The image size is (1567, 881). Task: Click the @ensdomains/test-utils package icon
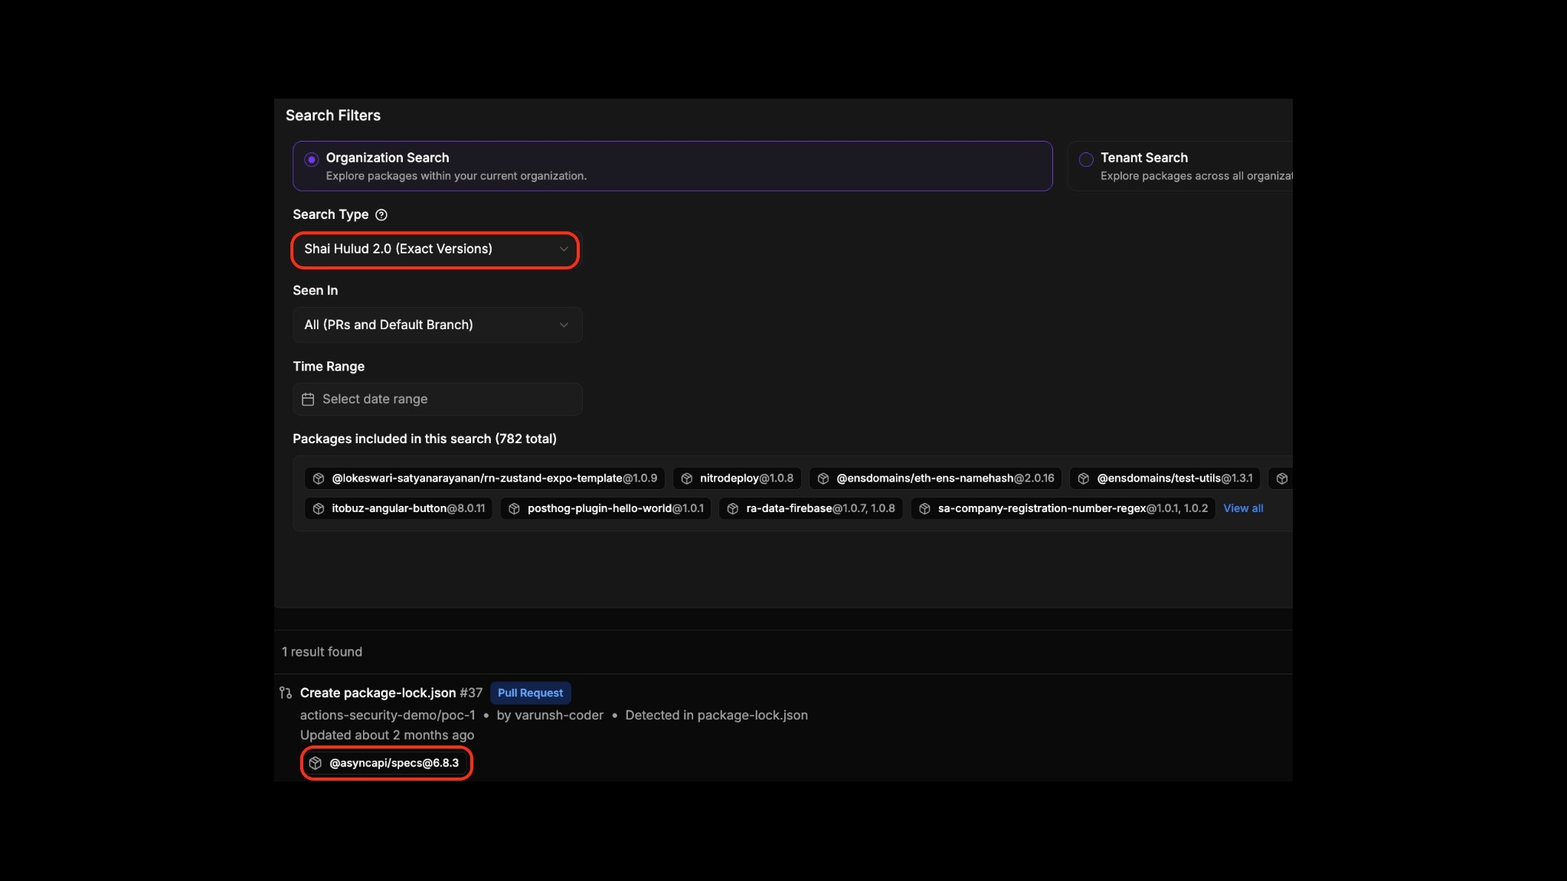[1084, 478]
